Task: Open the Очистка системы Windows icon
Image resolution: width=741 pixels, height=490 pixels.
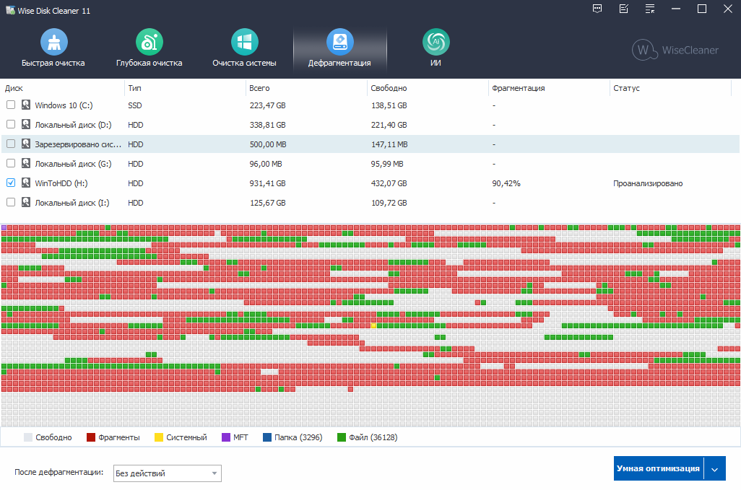Action: click(244, 42)
